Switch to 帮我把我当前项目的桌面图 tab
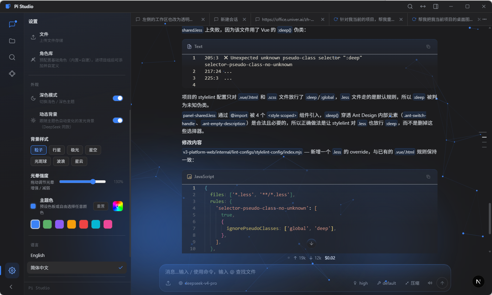Screen dimensions: 492x295 (x=445, y=20)
